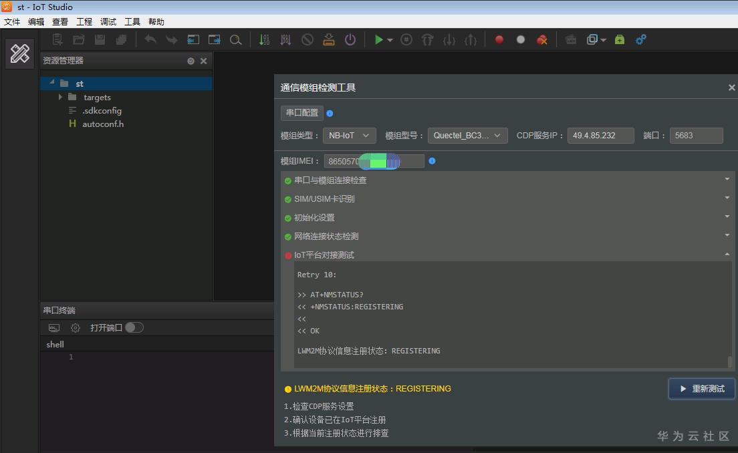Open the 调试 menu

pyautogui.click(x=108, y=21)
